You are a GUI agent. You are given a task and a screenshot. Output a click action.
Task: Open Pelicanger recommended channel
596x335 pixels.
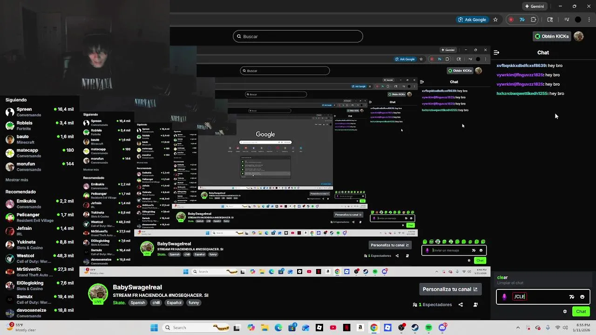tap(40, 217)
